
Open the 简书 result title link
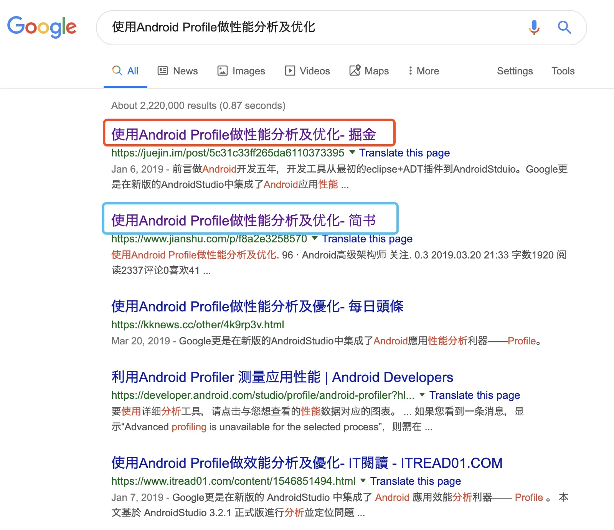click(244, 221)
